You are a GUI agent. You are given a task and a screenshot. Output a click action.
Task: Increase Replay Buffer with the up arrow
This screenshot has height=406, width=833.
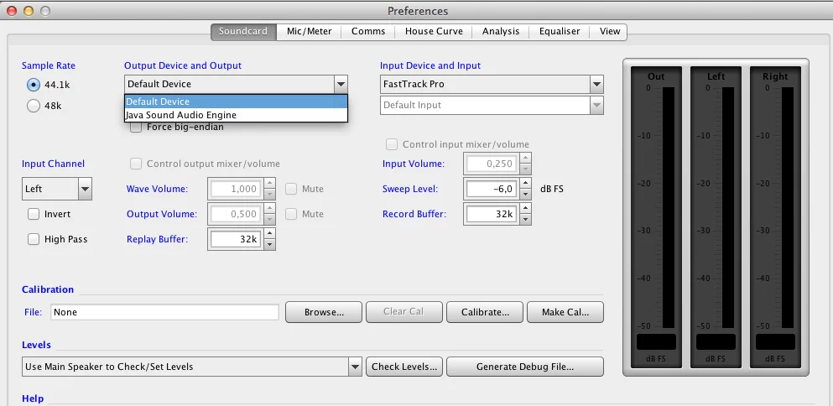(x=269, y=235)
